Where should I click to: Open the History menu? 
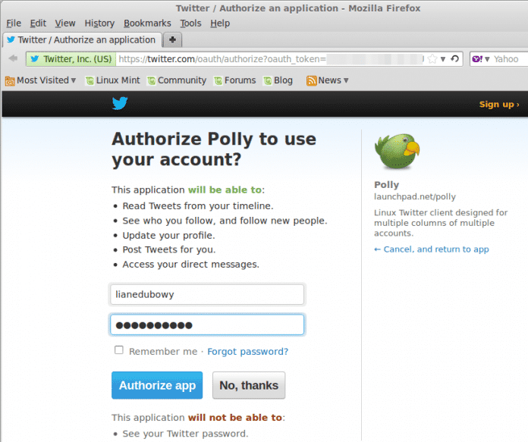coord(99,23)
